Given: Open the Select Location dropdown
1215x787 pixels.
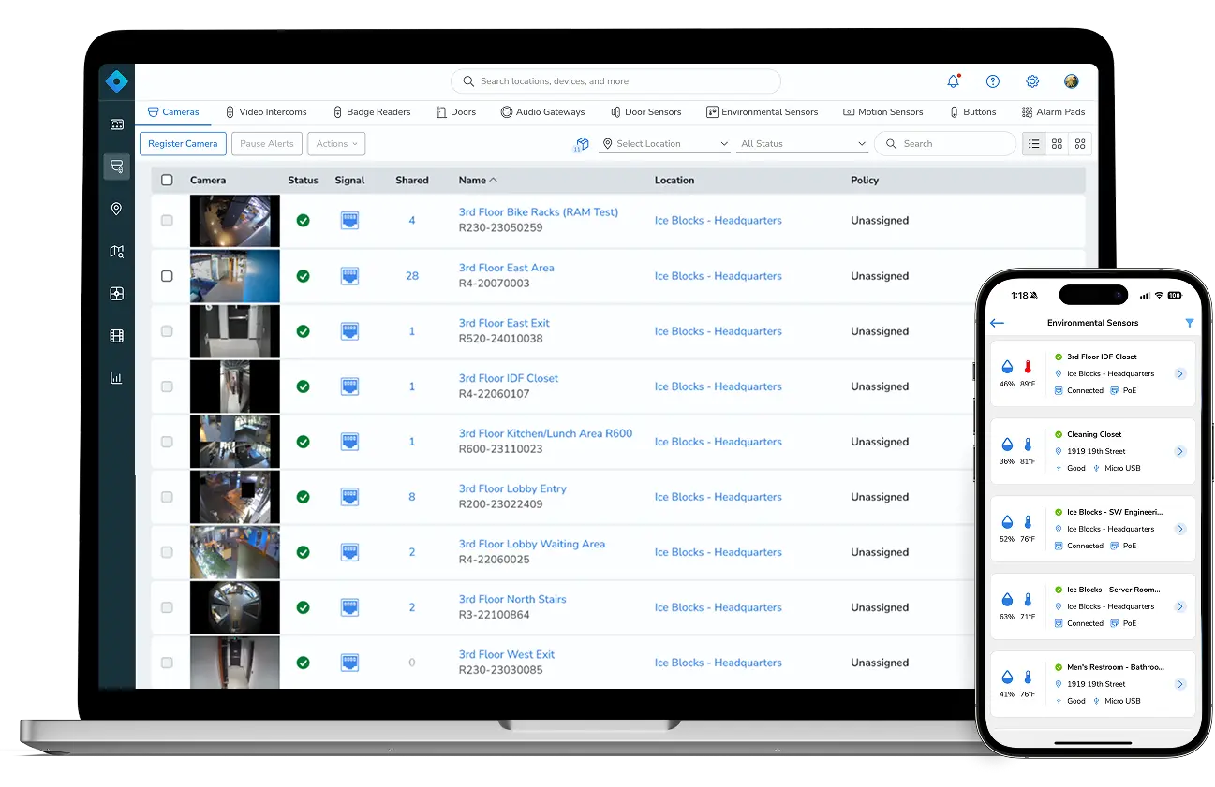Looking at the screenshot, I should (x=663, y=143).
